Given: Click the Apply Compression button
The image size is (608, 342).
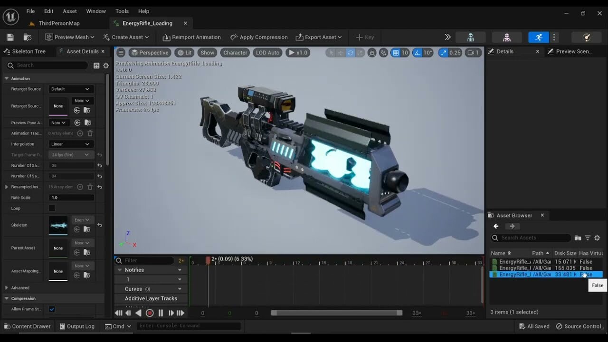Looking at the screenshot, I should 259,37.
